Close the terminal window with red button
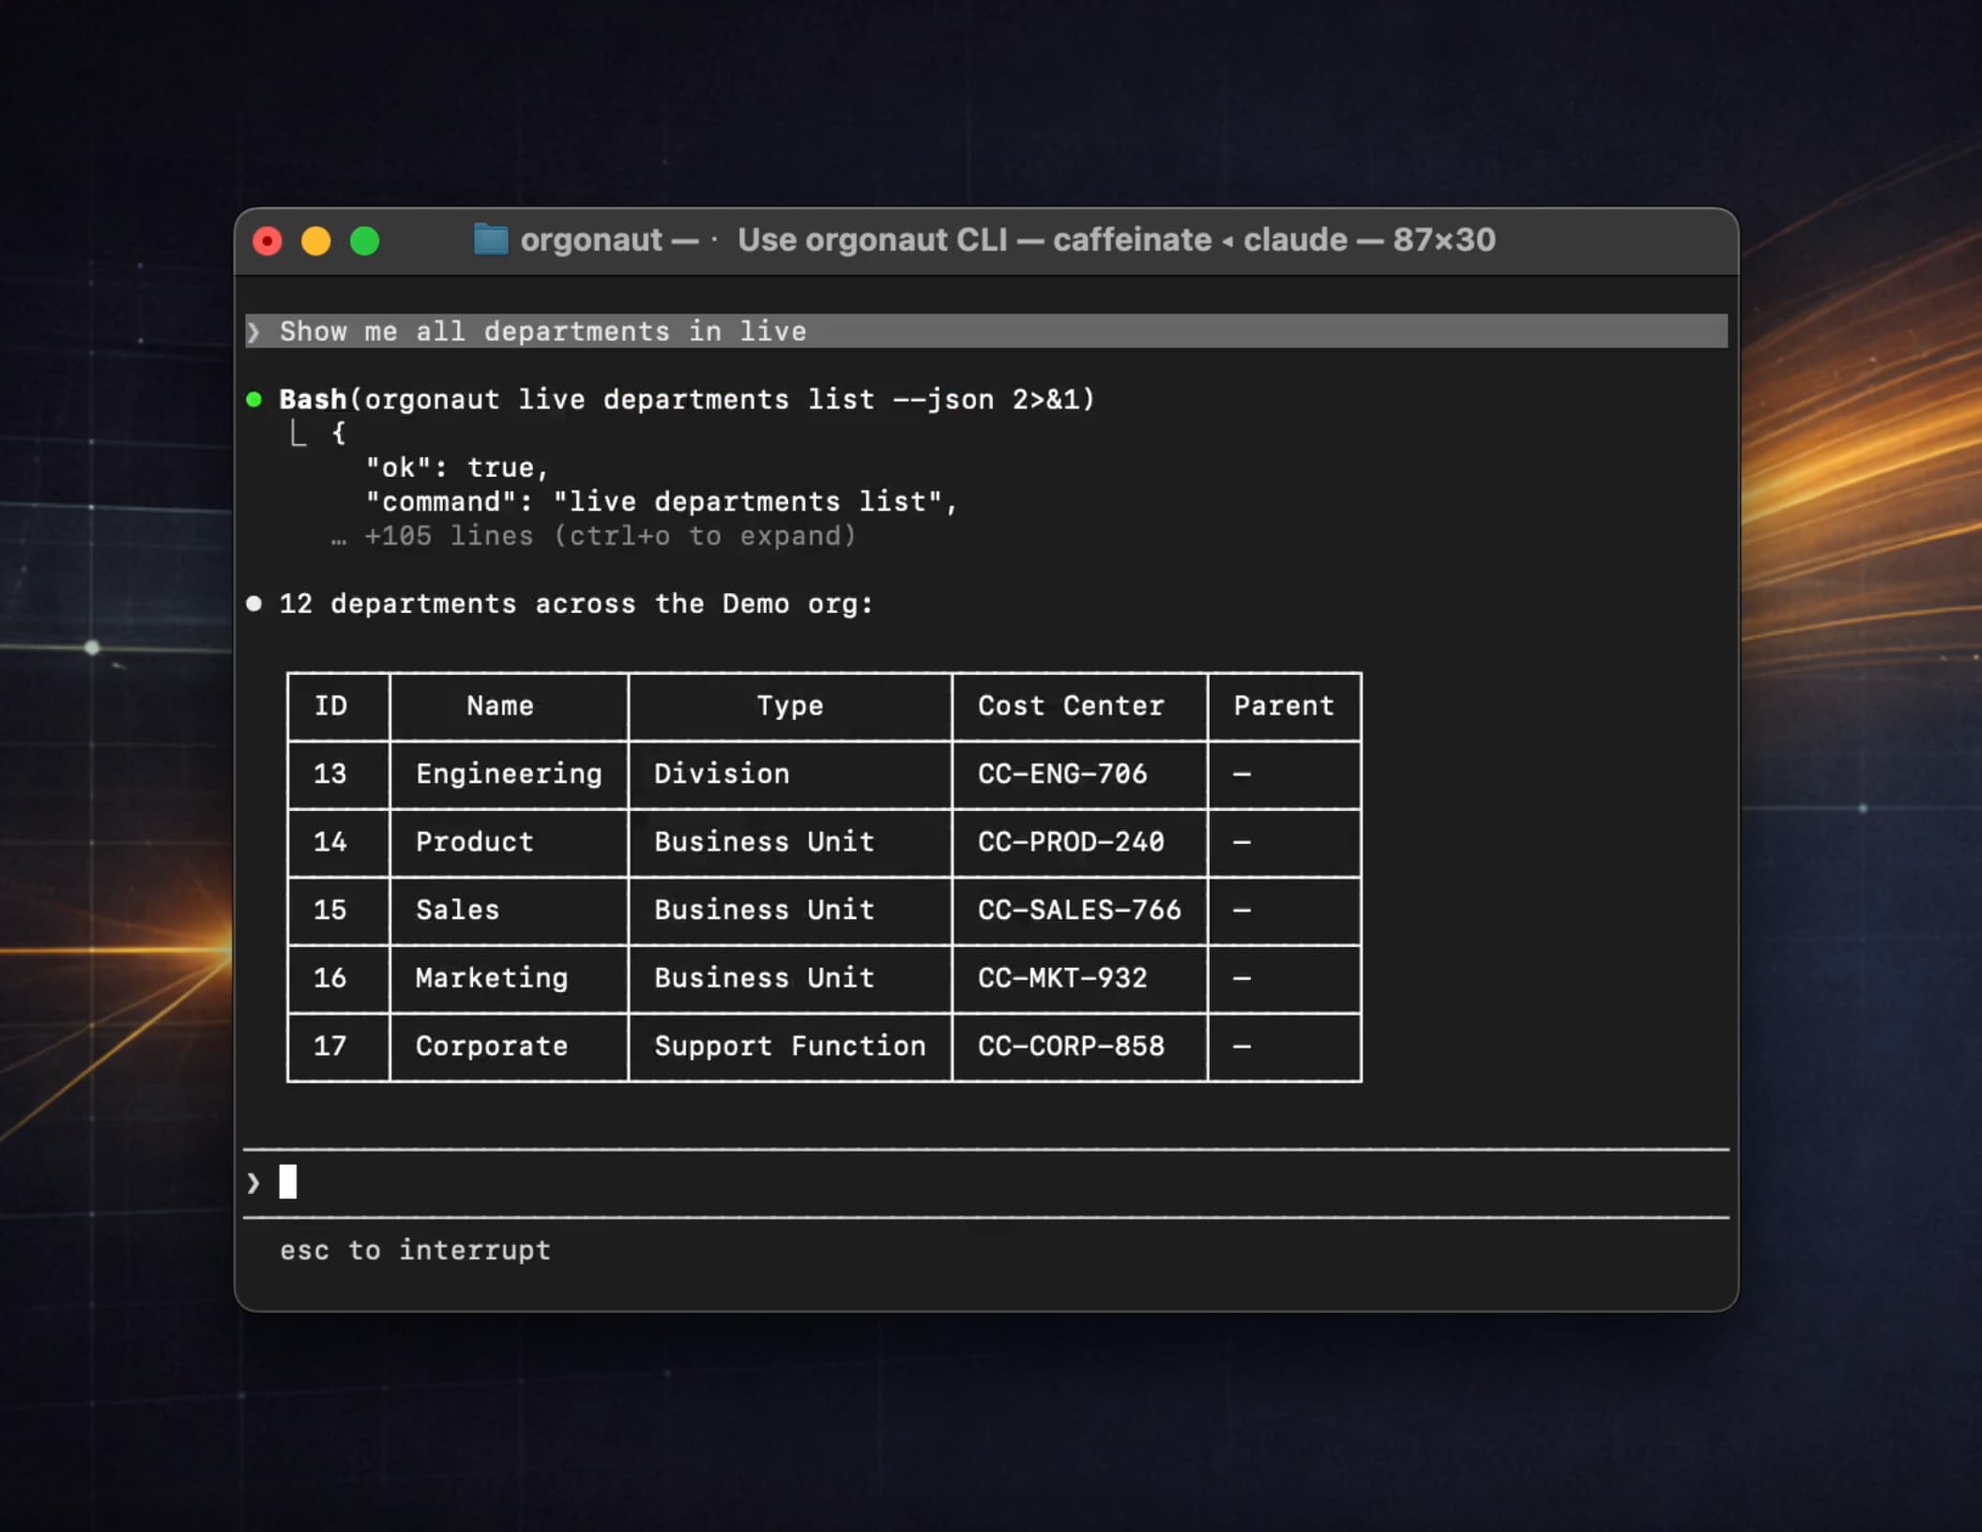This screenshot has width=1982, height=1532. pyautogui.click(x=267, y=241)
